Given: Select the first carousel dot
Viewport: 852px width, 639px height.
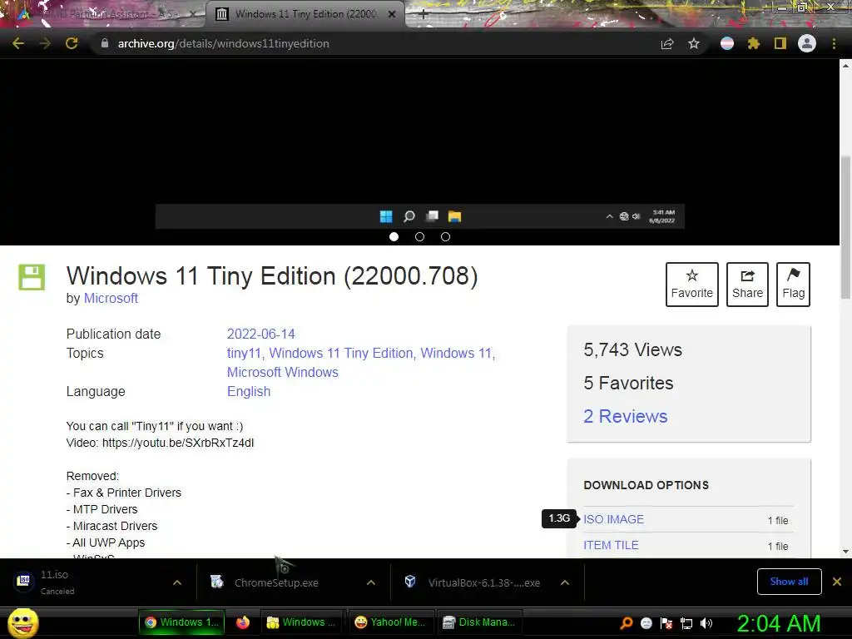Looking at the screenshot, I should 394,236.
